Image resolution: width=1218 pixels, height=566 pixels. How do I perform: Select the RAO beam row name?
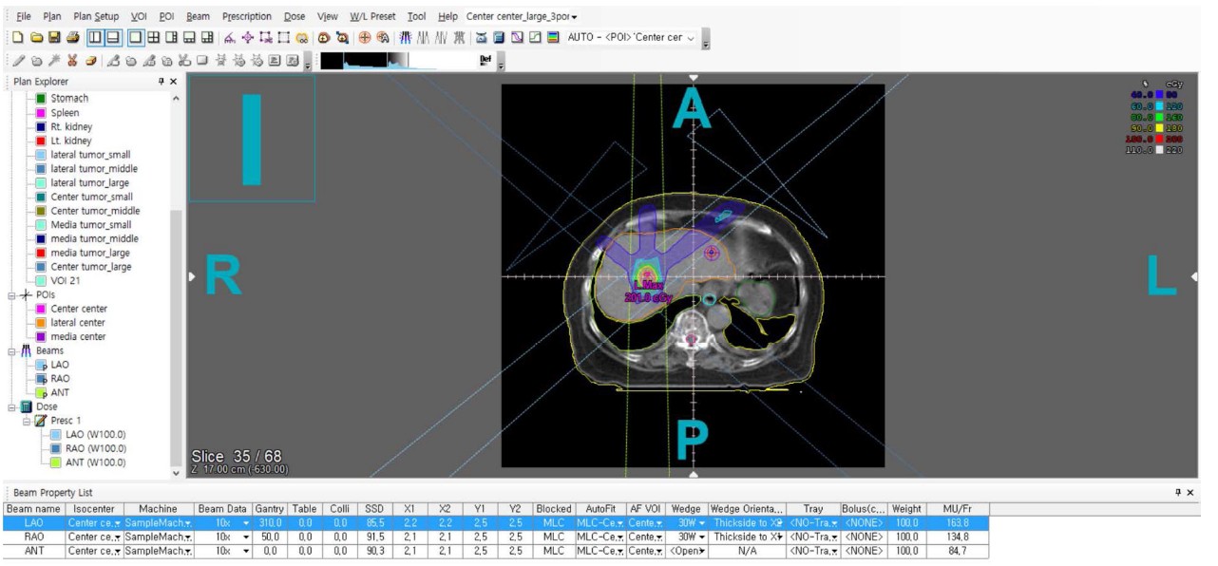click(x=33, y=537)
